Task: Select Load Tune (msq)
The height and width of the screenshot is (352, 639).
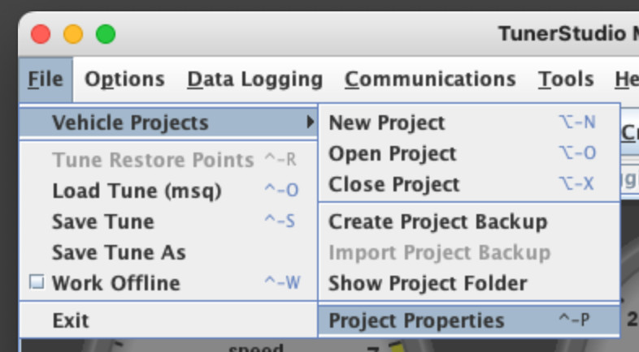Action: point(137,191)
